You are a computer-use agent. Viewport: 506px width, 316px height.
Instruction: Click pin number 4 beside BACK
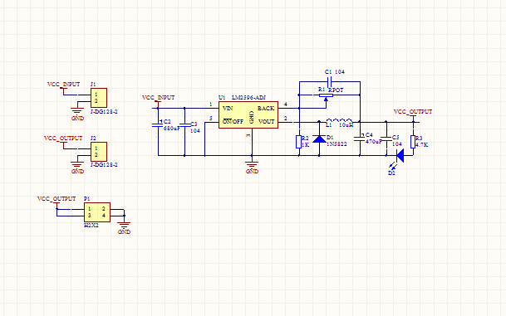285,105
